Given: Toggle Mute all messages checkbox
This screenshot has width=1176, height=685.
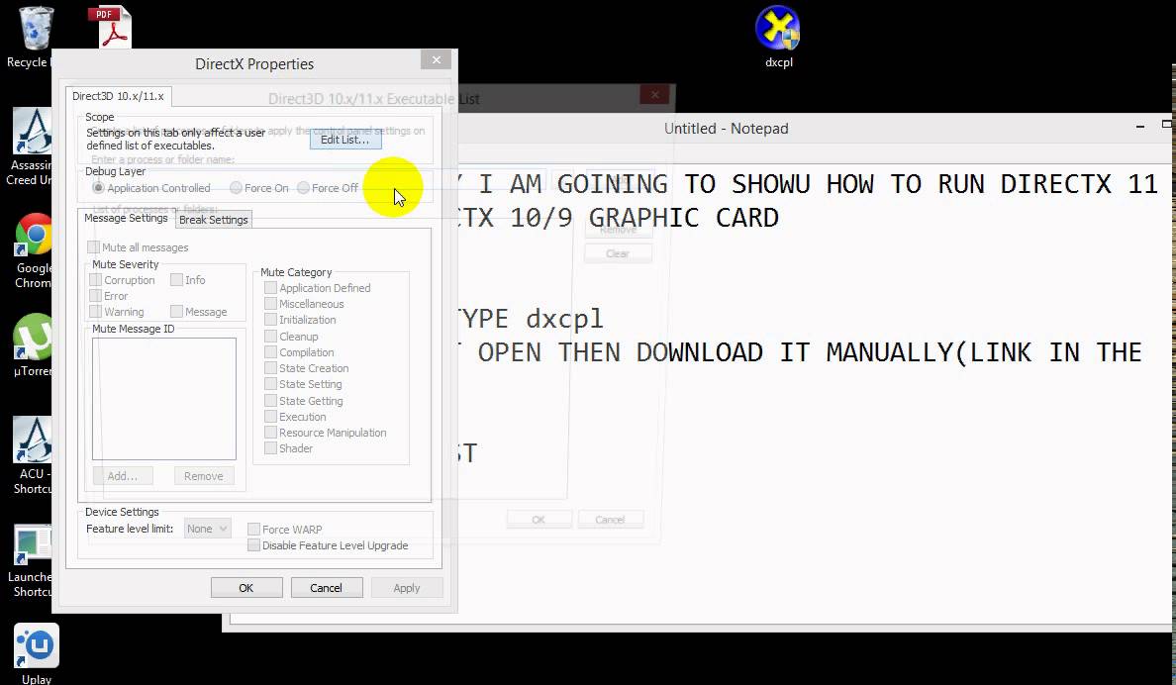Looking at the screenshot, I should (x=94, y=246).
